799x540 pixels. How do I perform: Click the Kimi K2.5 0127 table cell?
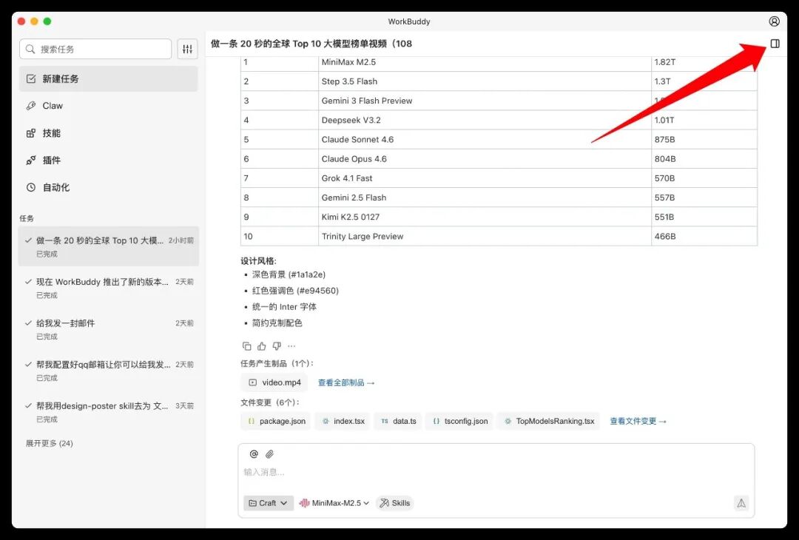point(485,217)
